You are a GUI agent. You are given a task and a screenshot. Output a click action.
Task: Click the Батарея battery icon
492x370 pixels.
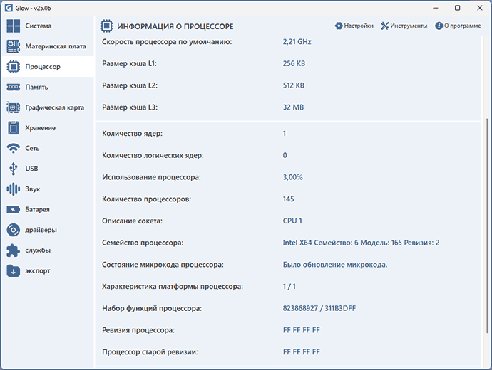pos(13,209)
